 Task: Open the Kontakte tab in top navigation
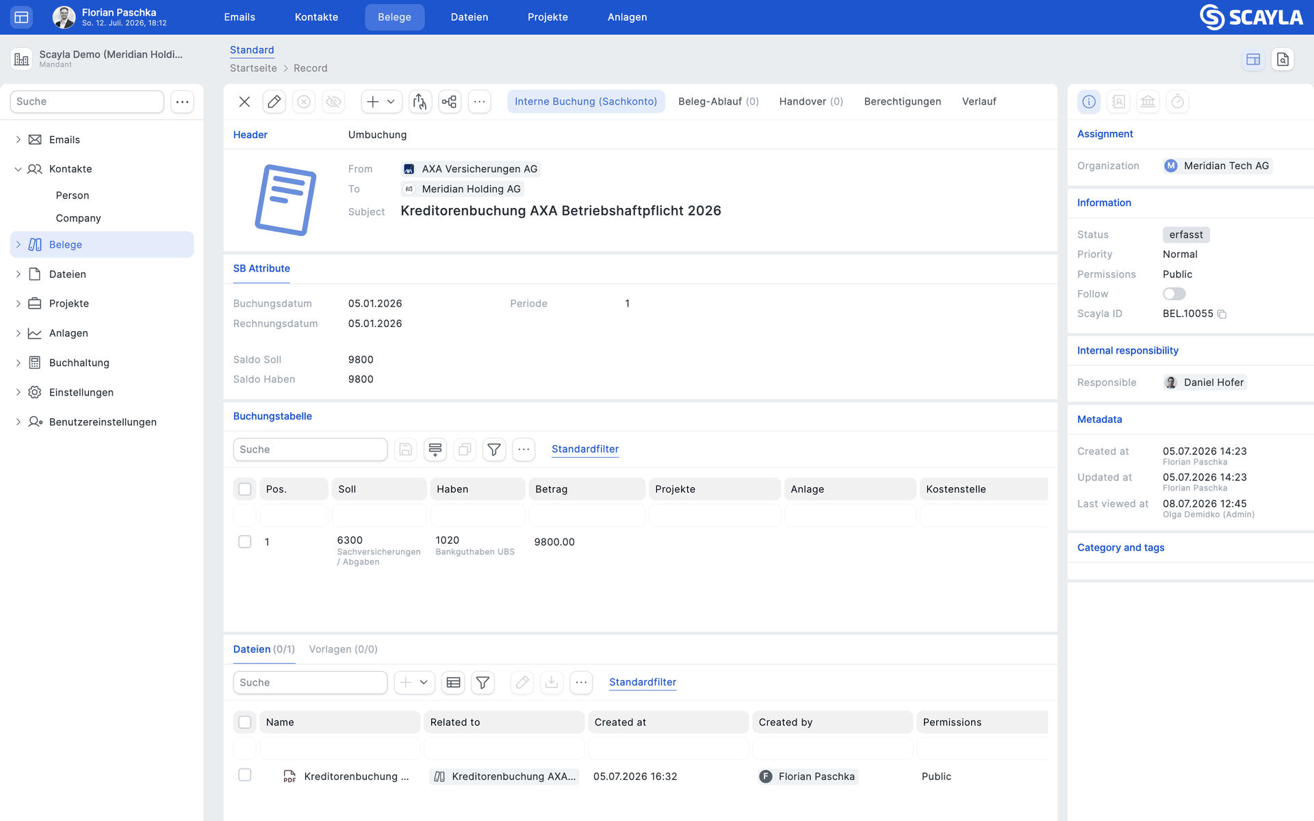click(x=316, y=17)
